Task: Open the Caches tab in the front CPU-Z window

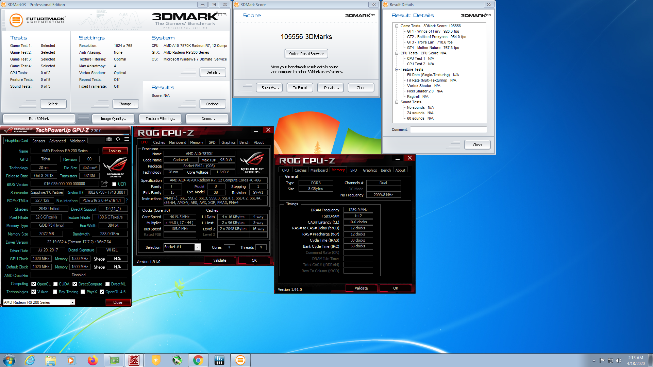Action: (x=159, y=142)
